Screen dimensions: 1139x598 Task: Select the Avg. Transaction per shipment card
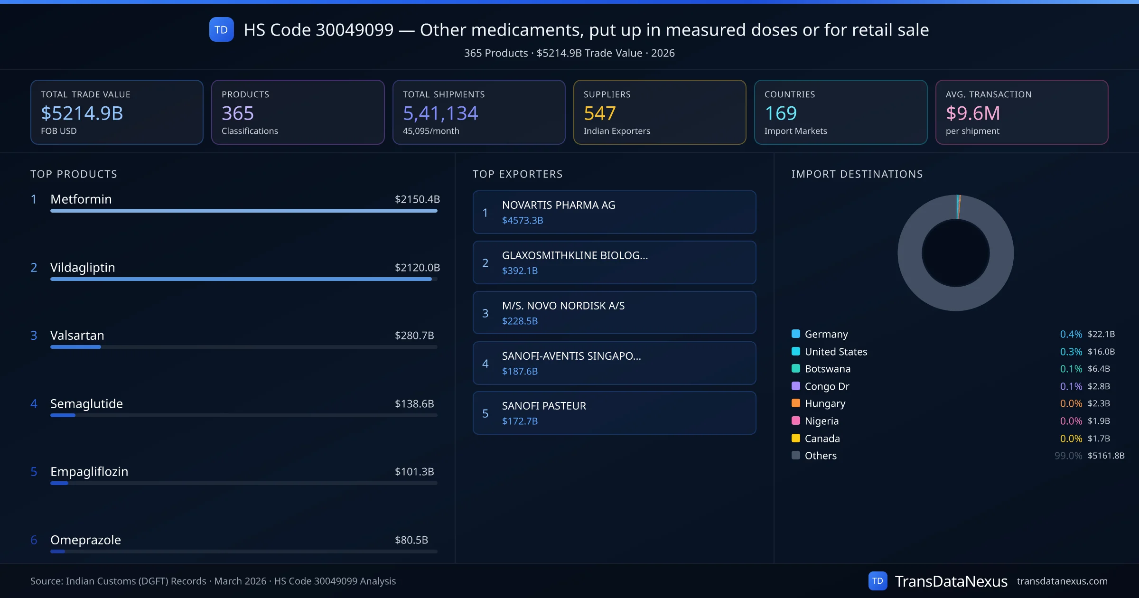point(1022,112)
